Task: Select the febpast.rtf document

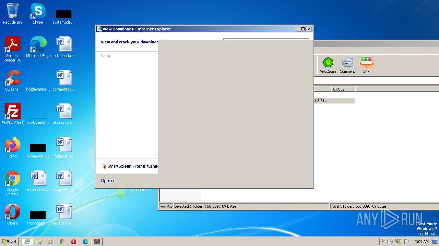Action: [x=64, y=147]
